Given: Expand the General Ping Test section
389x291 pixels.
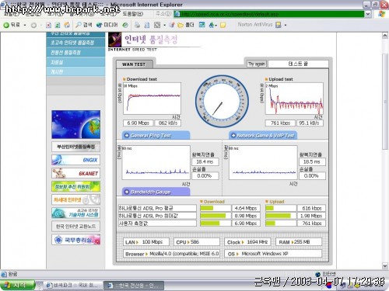Looking at the screenshot, I should [156, 136].
